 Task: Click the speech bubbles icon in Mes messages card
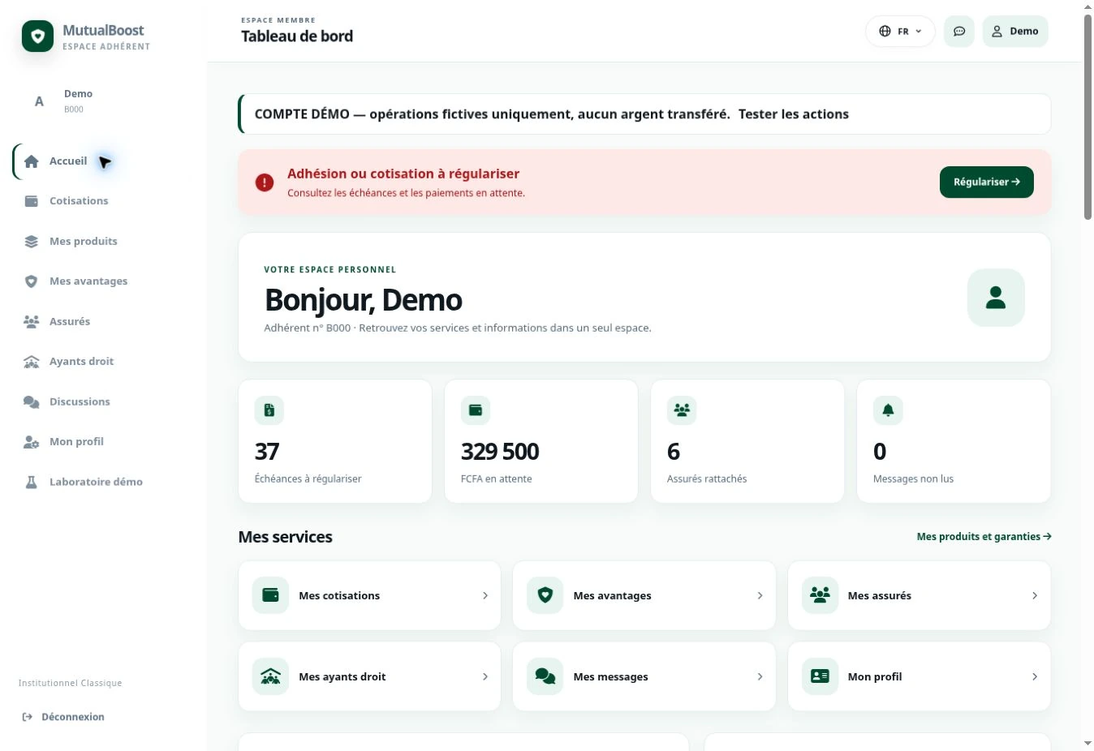point(545,676)
